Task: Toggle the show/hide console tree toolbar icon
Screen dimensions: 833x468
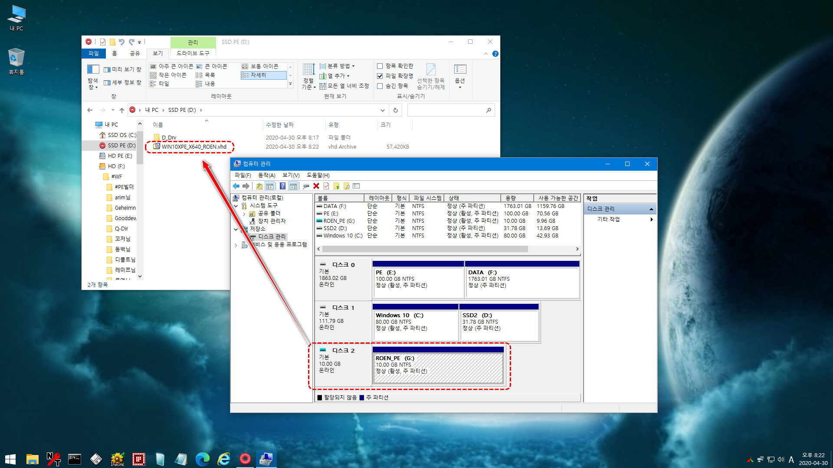Action: 269,186
